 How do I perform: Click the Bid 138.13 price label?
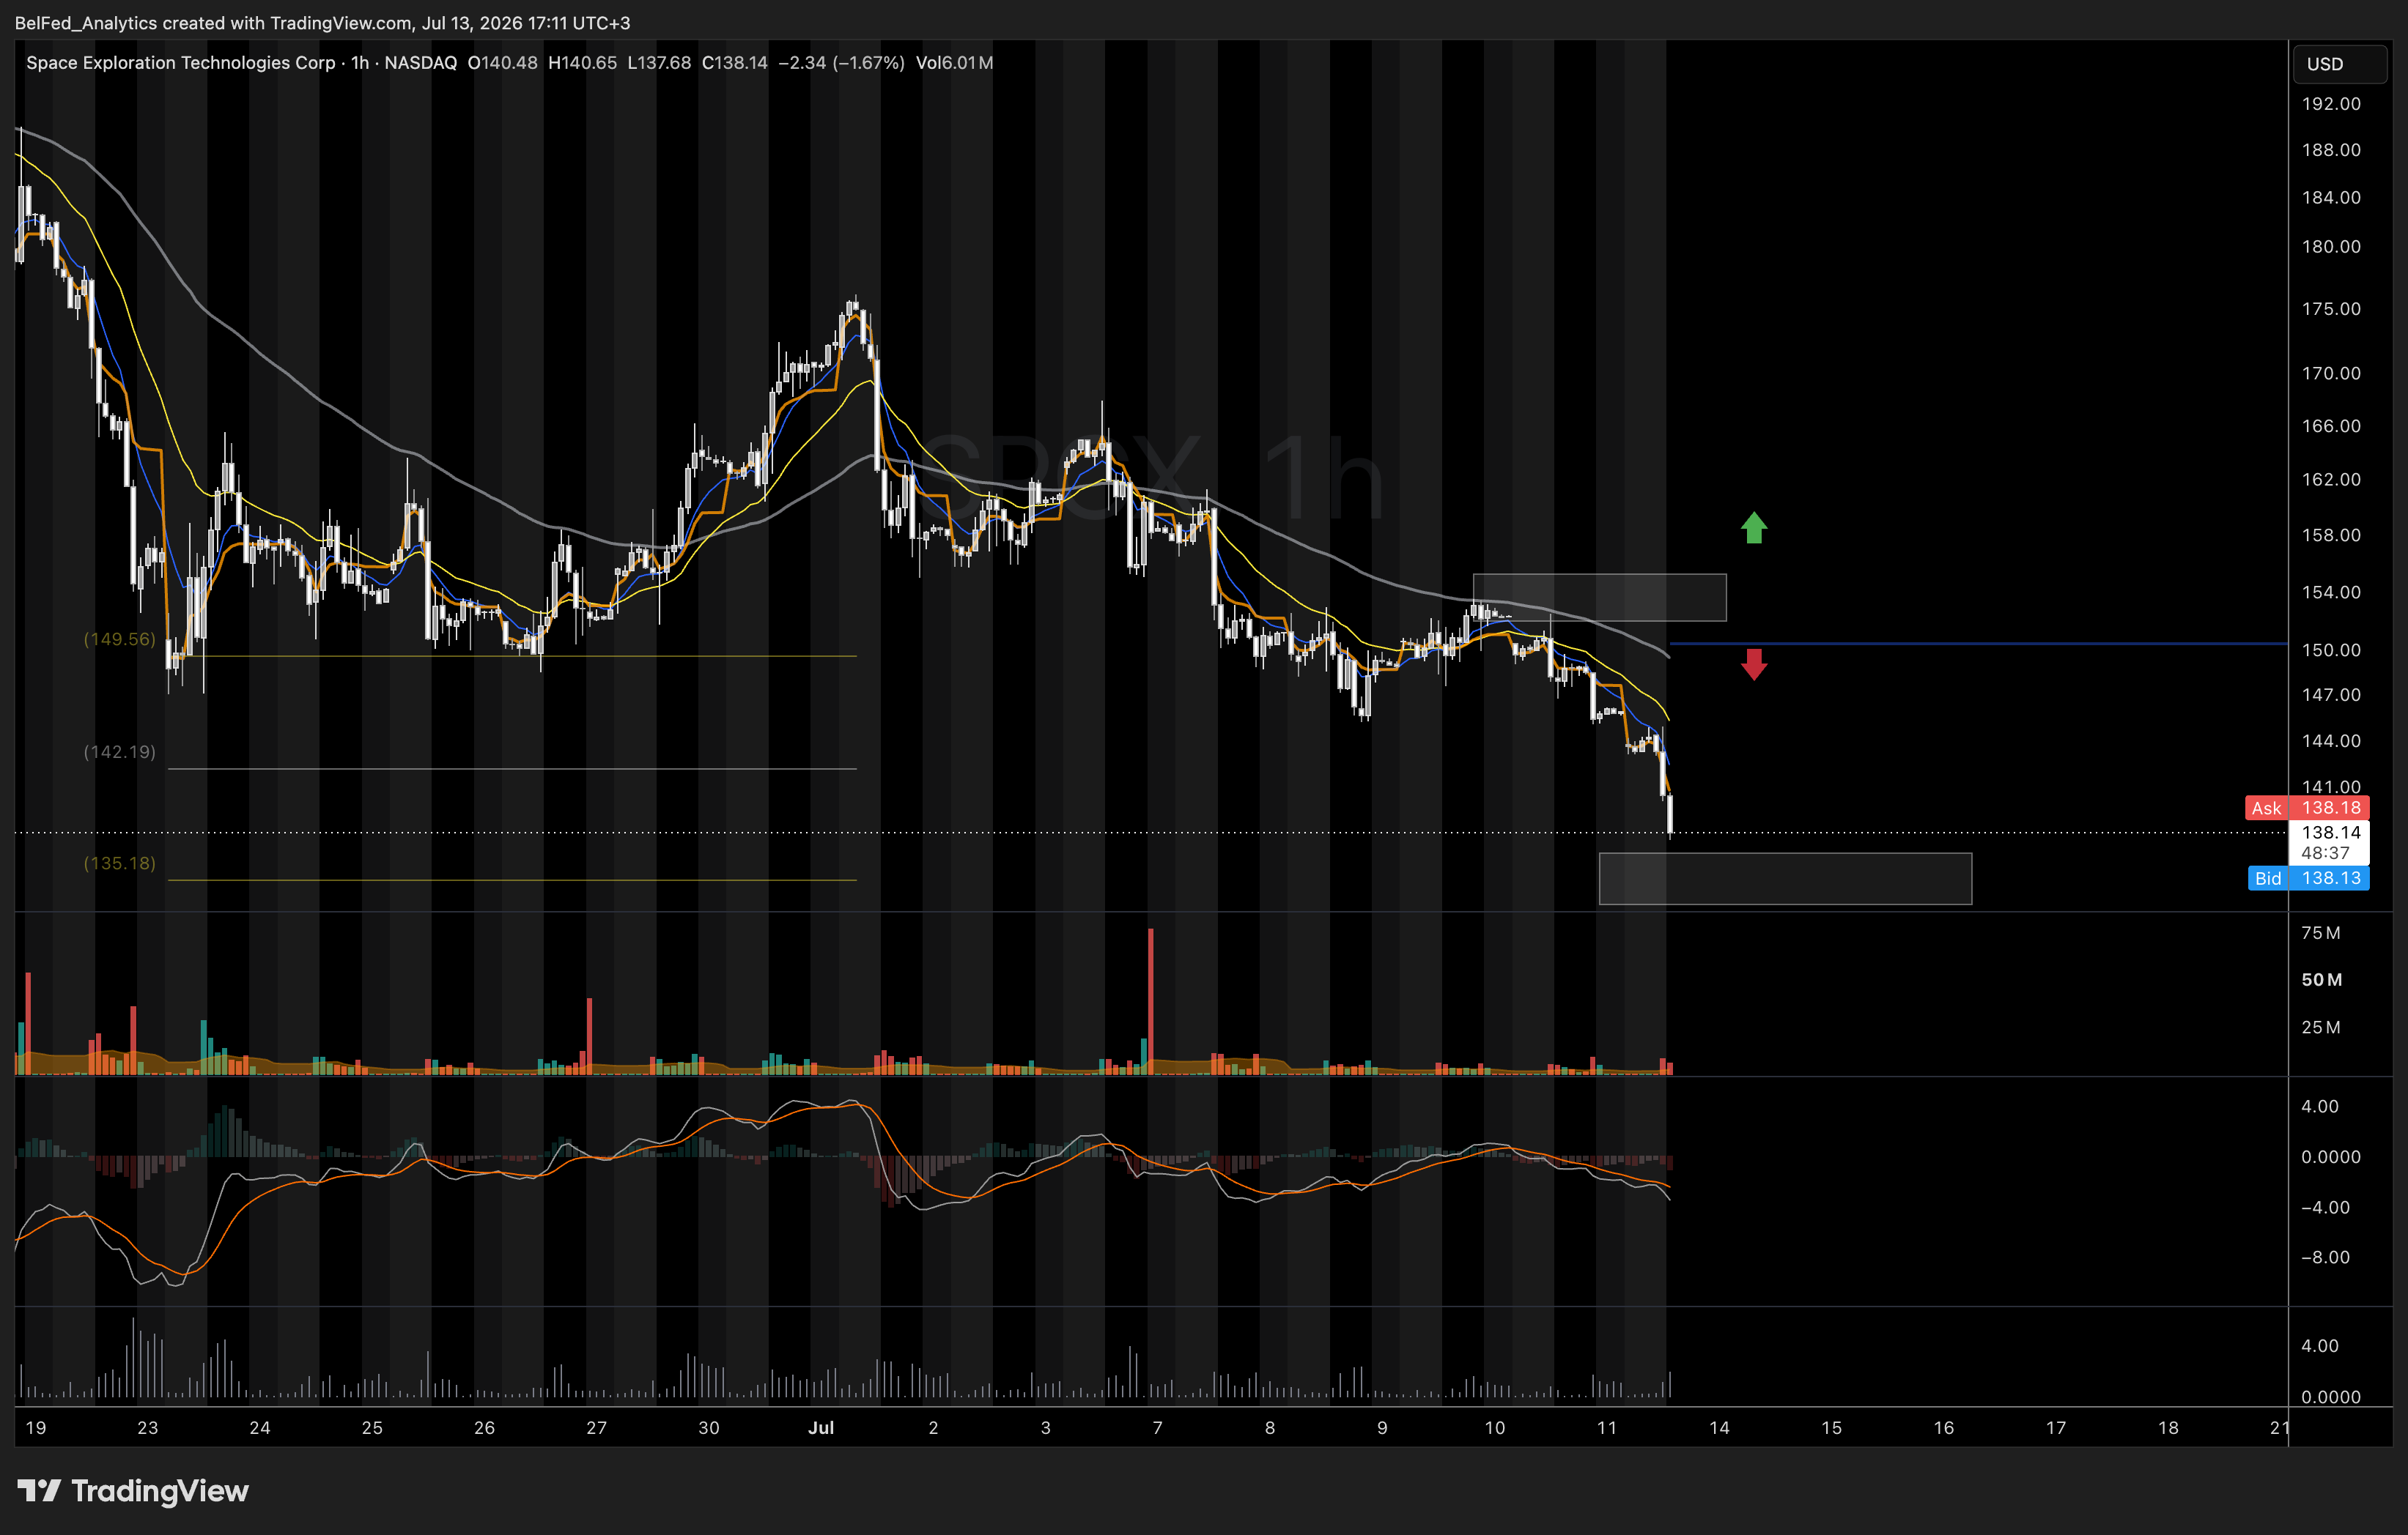(2308, 878)
